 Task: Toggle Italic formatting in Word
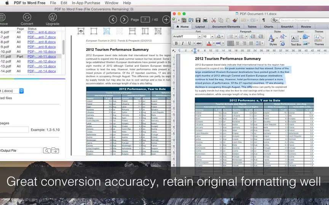(183, 43)
